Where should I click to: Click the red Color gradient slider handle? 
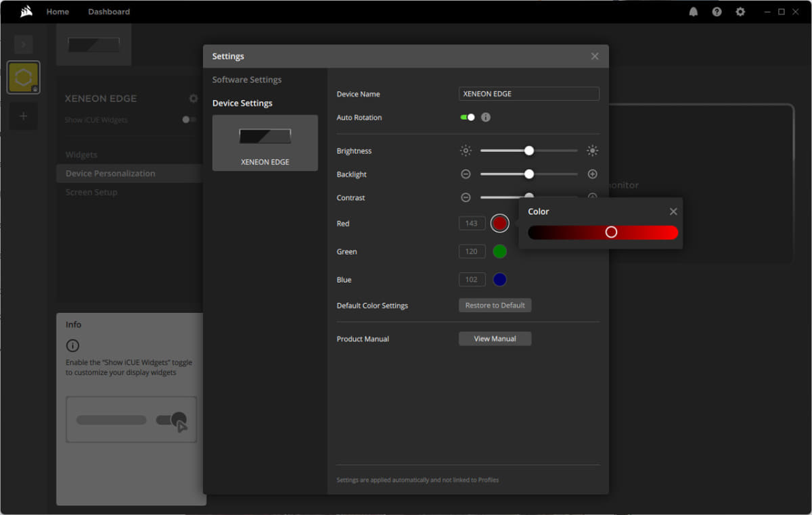[x=611, y=232]
